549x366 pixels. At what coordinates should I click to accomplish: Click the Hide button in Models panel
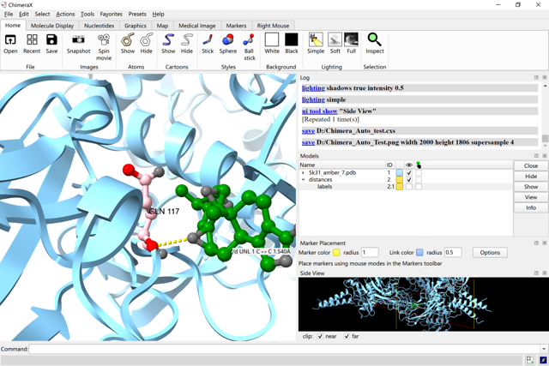click(531, 177)
